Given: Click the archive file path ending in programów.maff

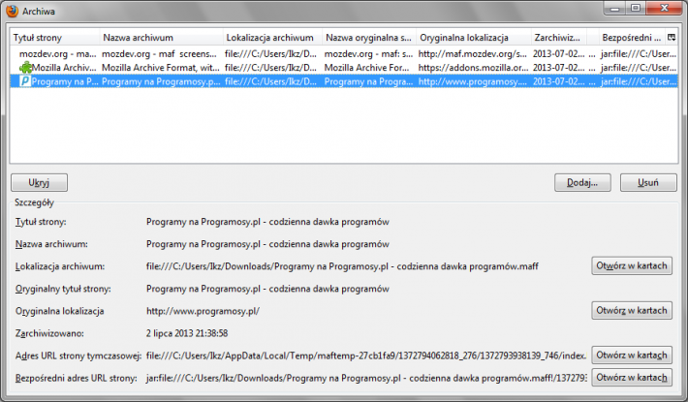Looking at the screenshot, I should coord(342,266).
